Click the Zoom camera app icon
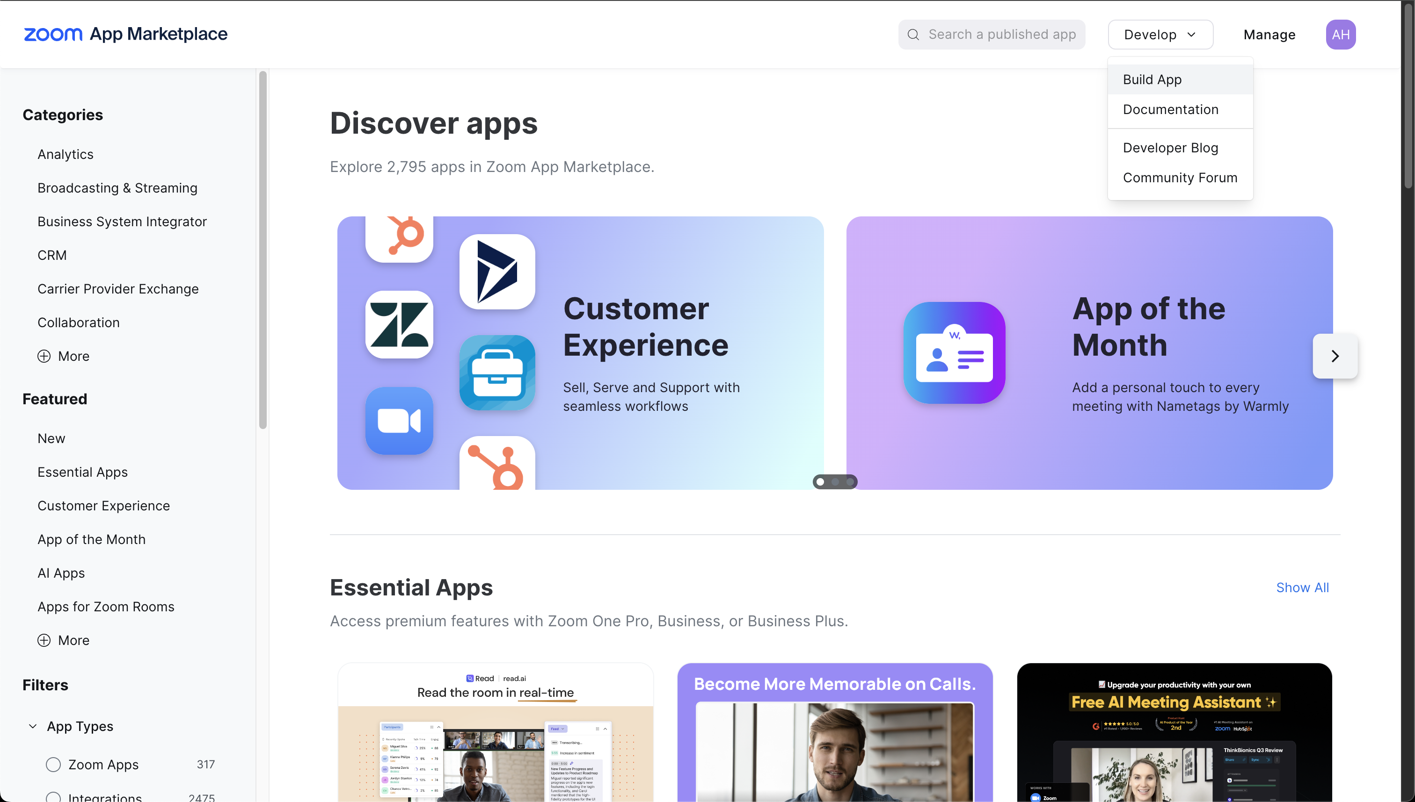Image resolution: width=1415 pixels, height=802 pixels. pos(399,421)
